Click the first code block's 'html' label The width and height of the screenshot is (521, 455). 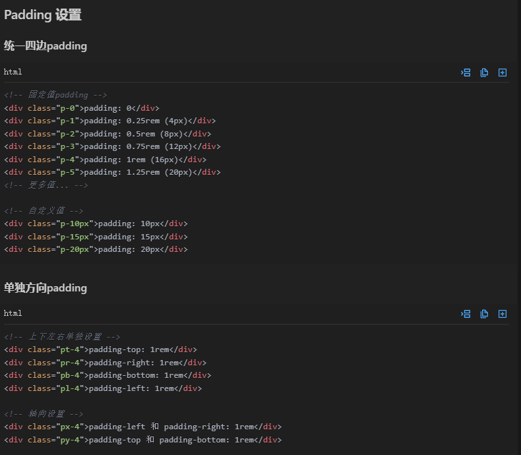13,72
